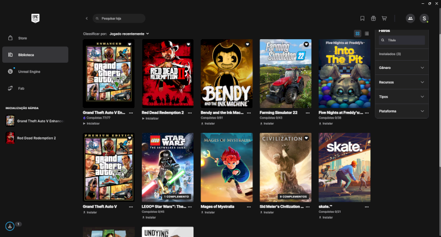This screenshot has height=237, width=441.
Task: Click the Título filter input field
Action: pos(402,40)
